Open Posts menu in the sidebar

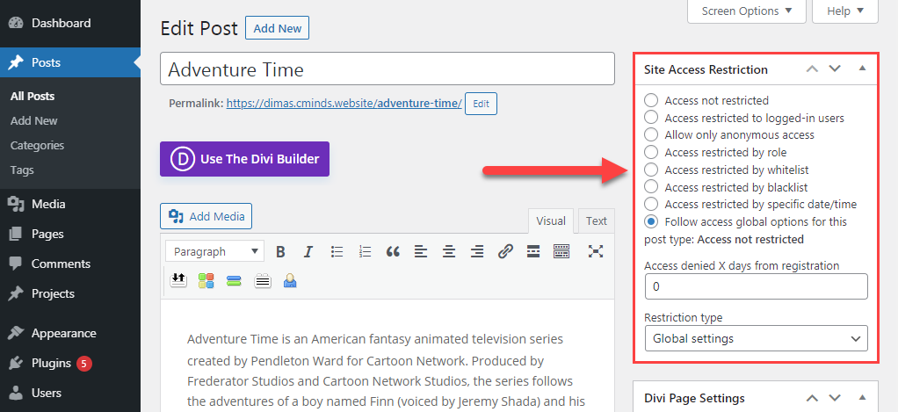70,62
